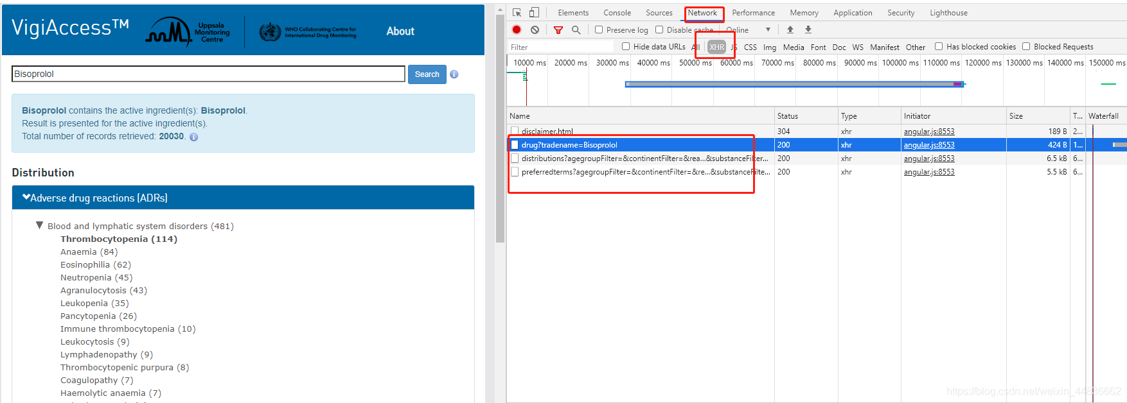
Task: Select the CSS request filter
Action: coord(750,47)
